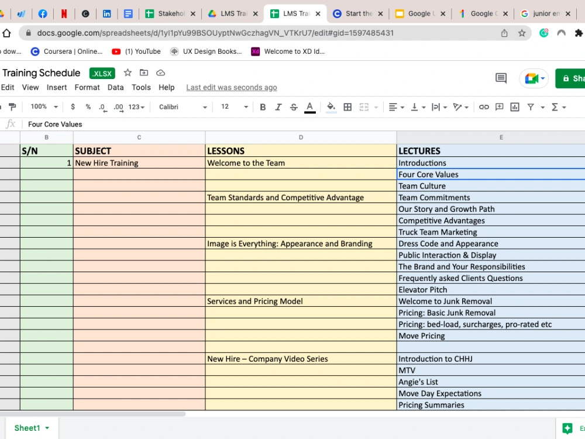Click the browser address bar URL
The image size is (585, 439).
pyautogui.click(x=215, y=33)
